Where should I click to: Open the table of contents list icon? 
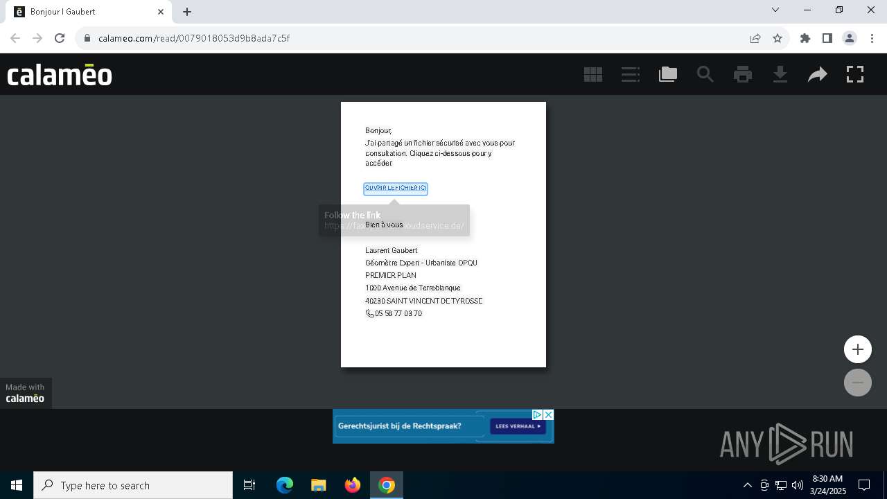click(631, 74)
